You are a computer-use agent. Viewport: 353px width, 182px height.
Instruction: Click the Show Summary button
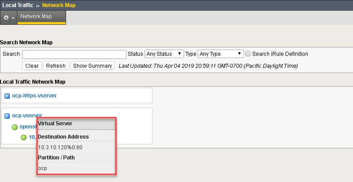(92, 66)
